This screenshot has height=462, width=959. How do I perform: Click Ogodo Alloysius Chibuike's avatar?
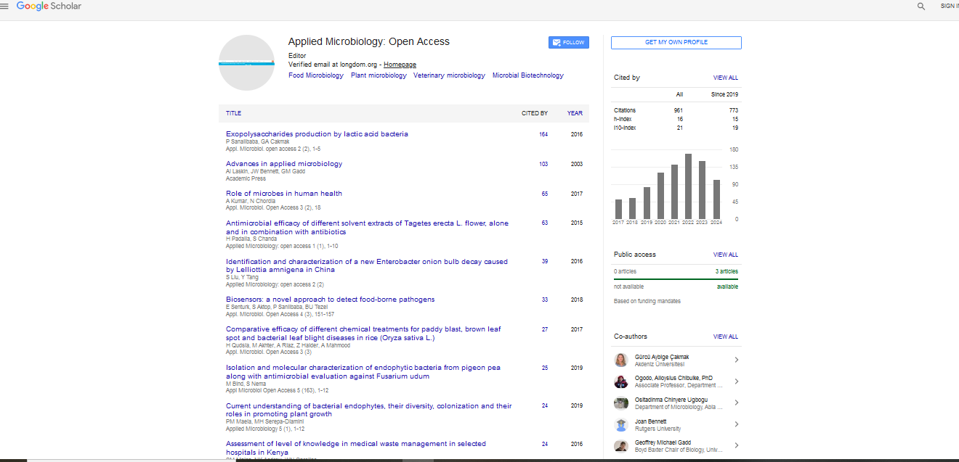[x=620, y=381]
